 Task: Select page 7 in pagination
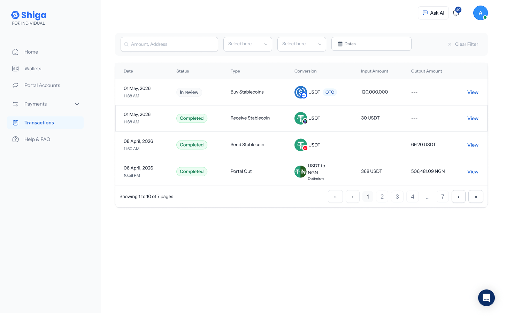(x=443, y=197)
